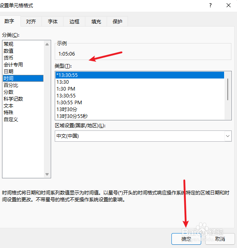Open the help question mark icon

tap(210, 5)
